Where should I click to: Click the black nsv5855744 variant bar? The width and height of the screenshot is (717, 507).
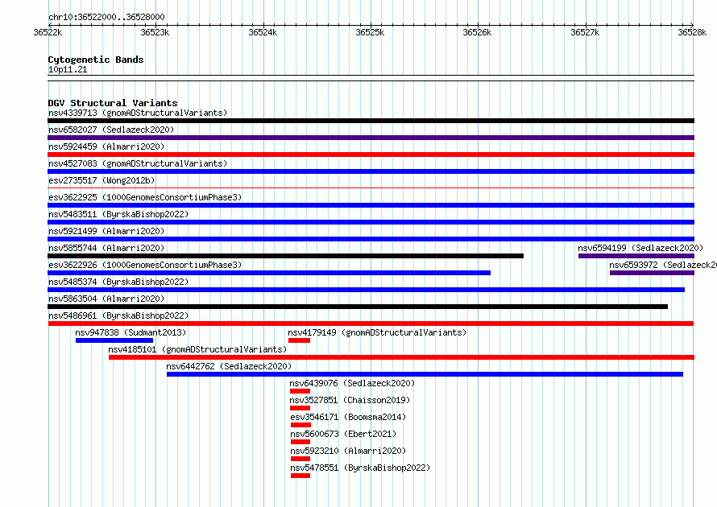click(x=285, y=256)
